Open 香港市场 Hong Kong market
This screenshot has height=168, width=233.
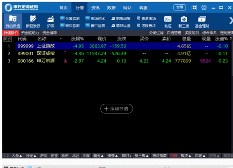146,18
